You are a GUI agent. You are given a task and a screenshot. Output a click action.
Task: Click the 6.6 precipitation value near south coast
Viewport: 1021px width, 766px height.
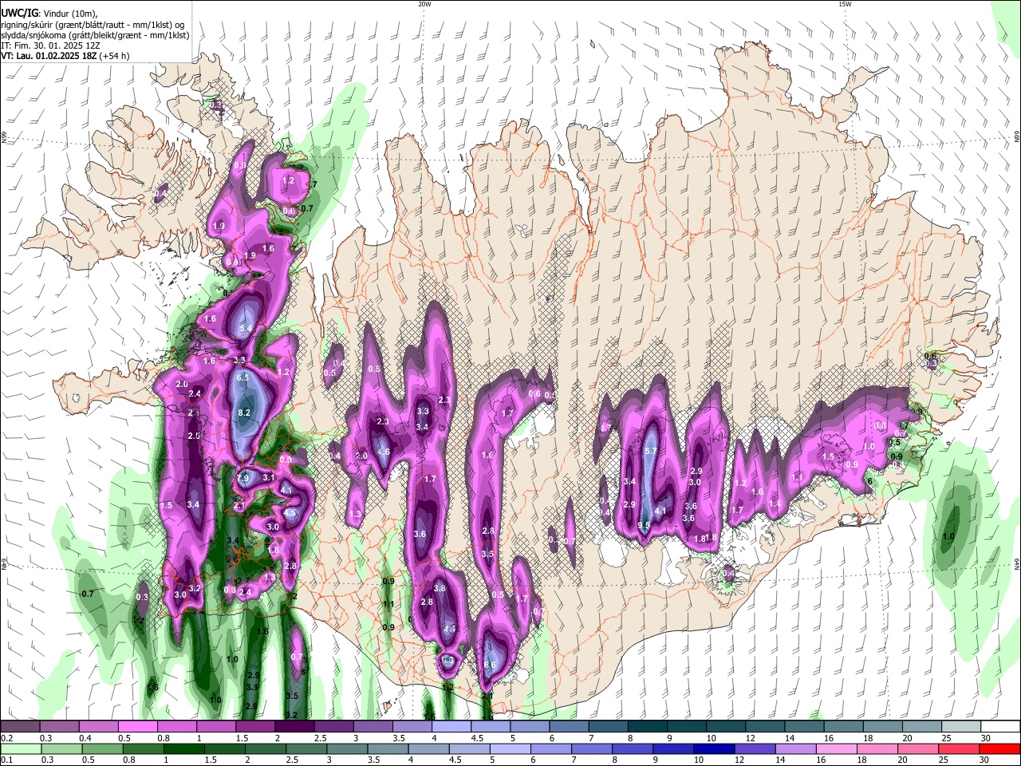490,665
